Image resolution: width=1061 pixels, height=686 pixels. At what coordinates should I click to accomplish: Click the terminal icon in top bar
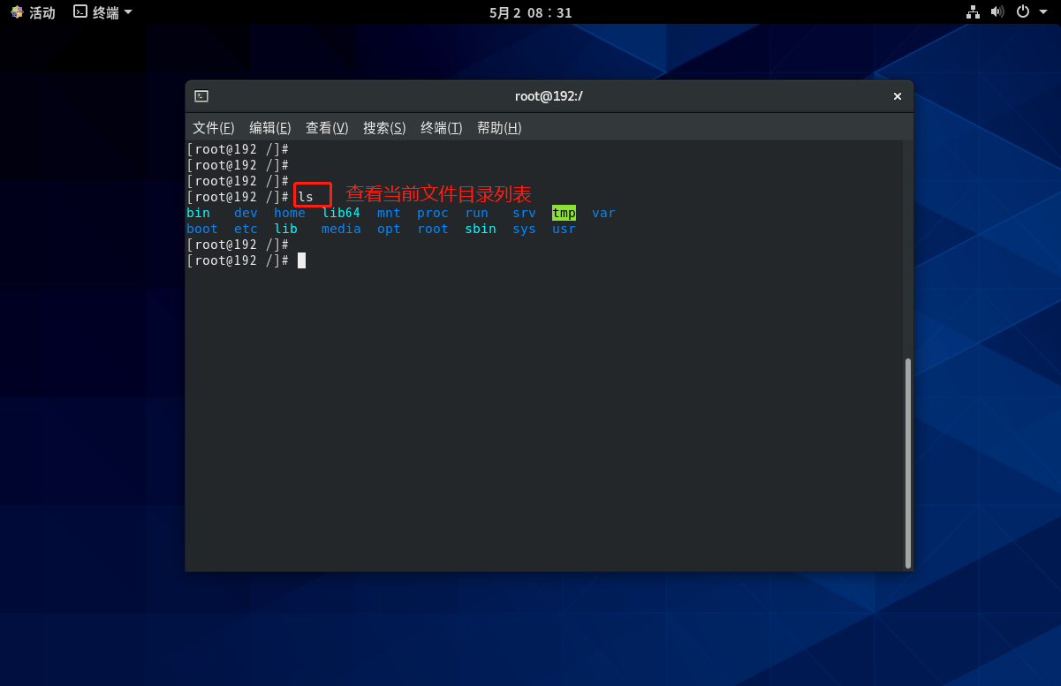click(x=80, y=12)
